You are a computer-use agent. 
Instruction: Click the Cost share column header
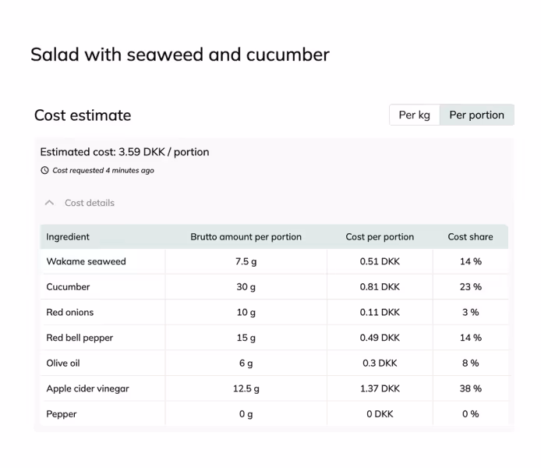(470, 236)
